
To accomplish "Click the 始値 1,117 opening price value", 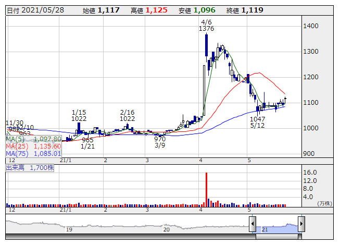I will [109, 10].
